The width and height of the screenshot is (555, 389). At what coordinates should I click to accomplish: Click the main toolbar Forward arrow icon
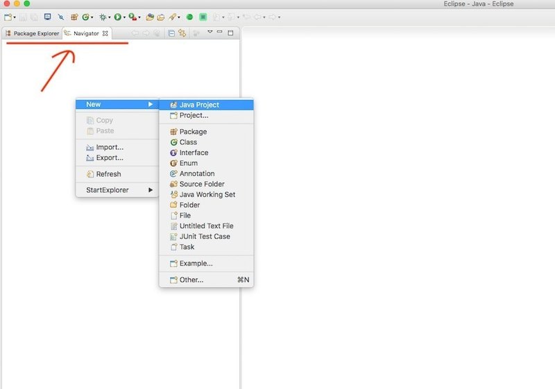(273, 17)
